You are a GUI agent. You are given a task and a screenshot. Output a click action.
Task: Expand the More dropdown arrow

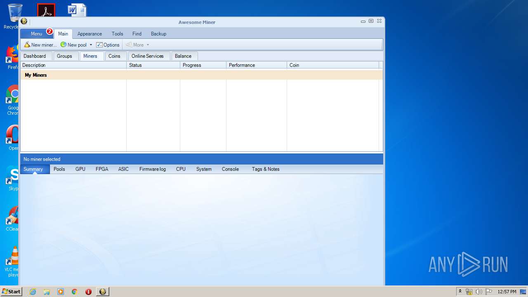pyautogui.click(x=148, y=45)
